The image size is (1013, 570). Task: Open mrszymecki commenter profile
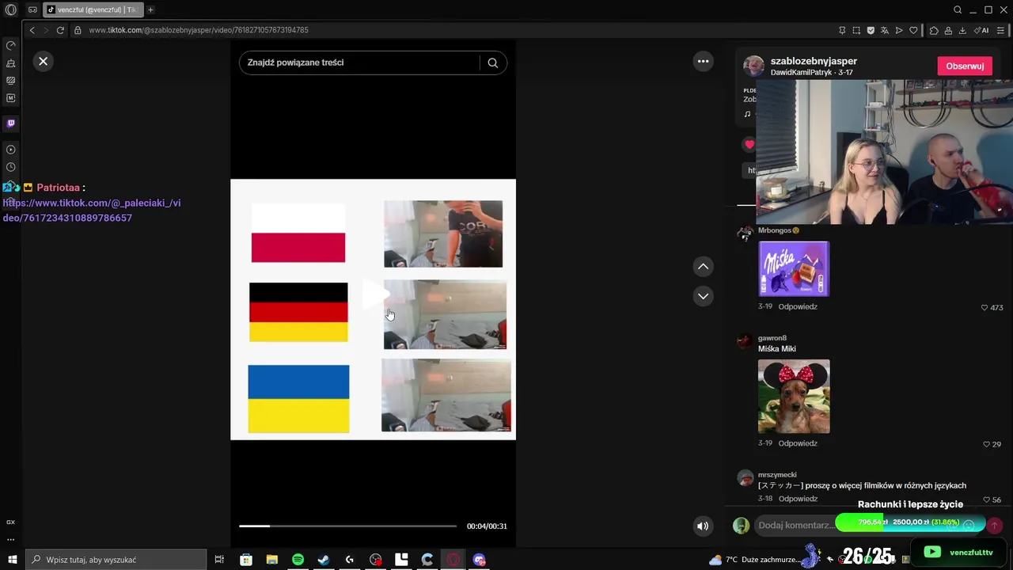(777, 475)
